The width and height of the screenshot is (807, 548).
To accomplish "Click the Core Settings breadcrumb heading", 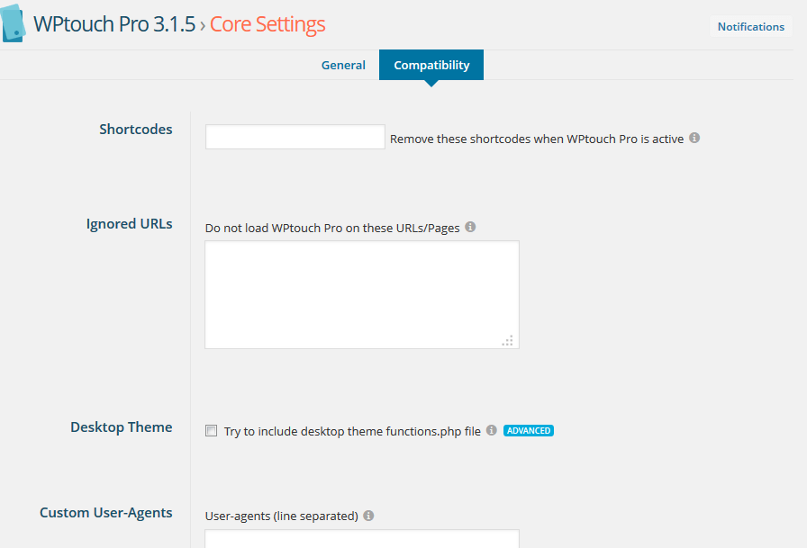I will point(267,24).
